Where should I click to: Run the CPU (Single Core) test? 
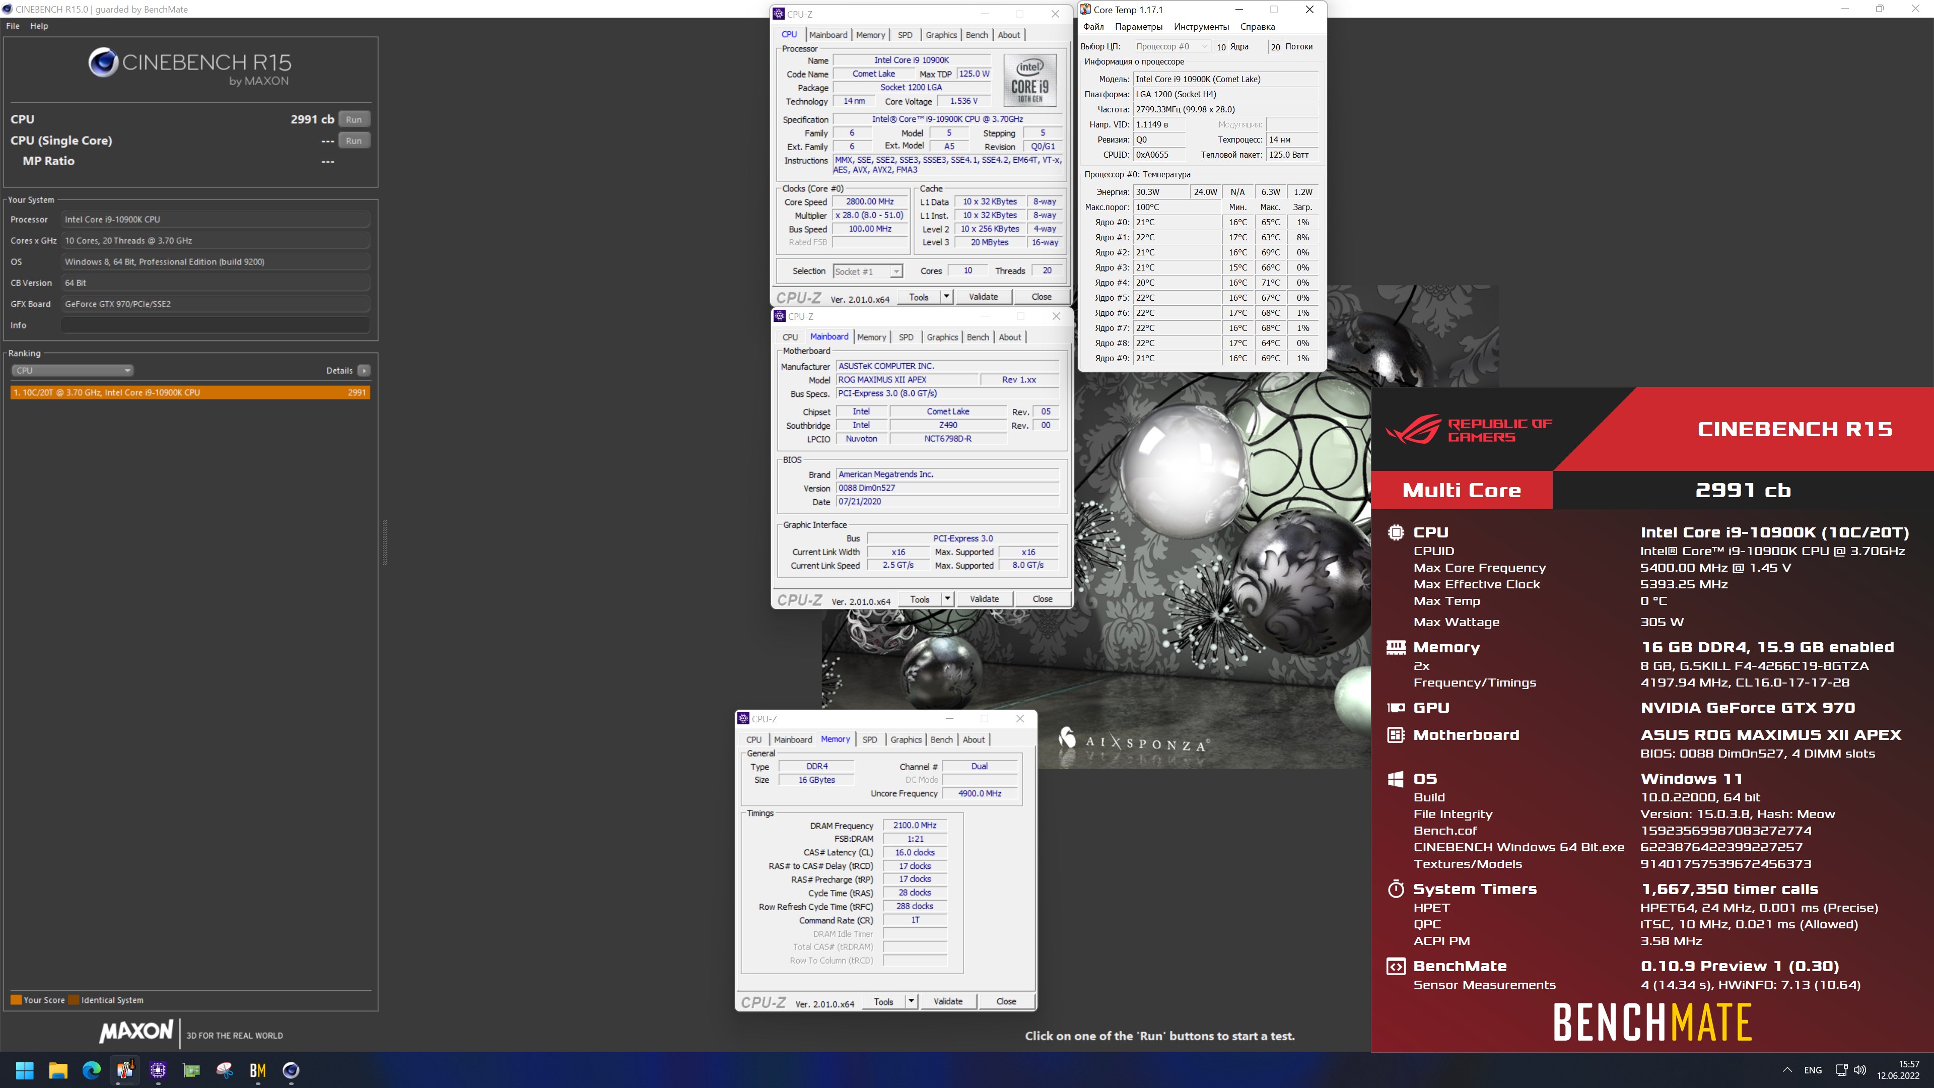click(x=354, y=141)
